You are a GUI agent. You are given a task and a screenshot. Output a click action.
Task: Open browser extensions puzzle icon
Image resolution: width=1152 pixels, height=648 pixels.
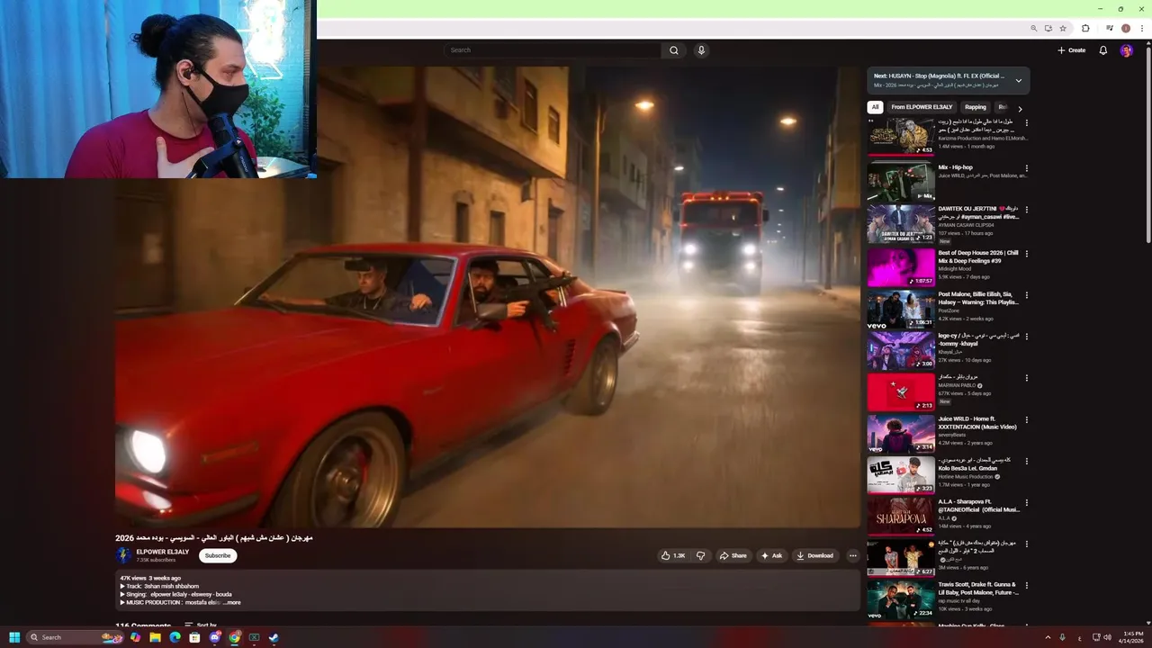pos(1085,29)
